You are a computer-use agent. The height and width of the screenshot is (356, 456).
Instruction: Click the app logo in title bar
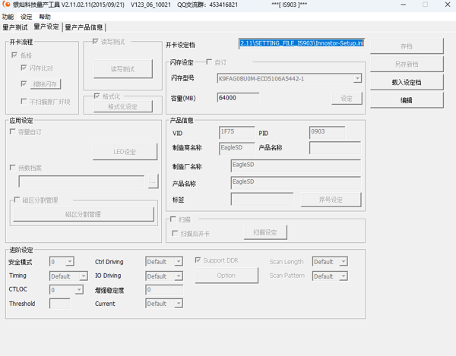pyautogui.click(x=6, y=5)
